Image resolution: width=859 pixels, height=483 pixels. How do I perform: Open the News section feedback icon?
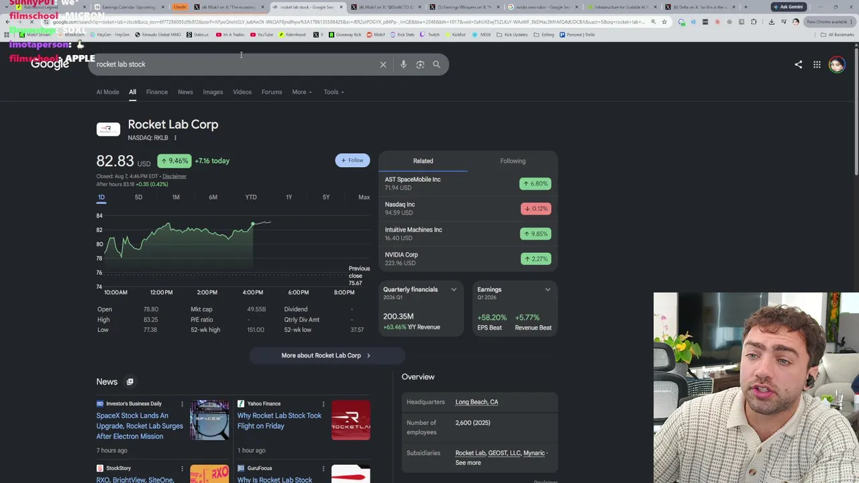pos(130,382)
